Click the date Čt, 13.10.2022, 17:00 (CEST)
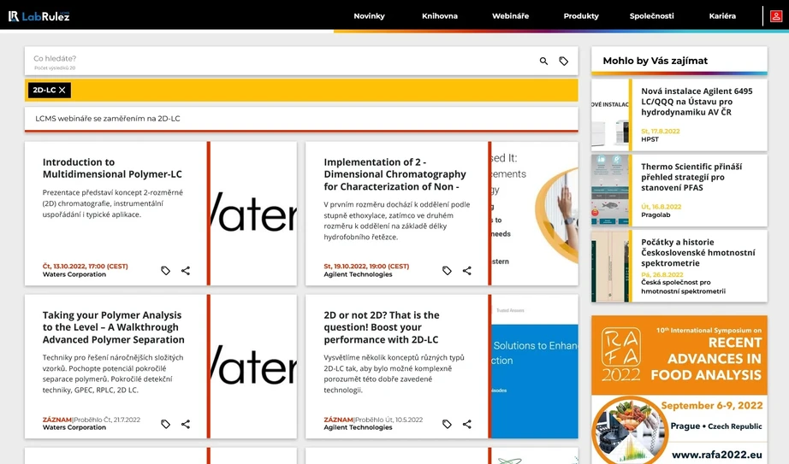The height and width of the screenshot is (464, 789). coord(85,267)
